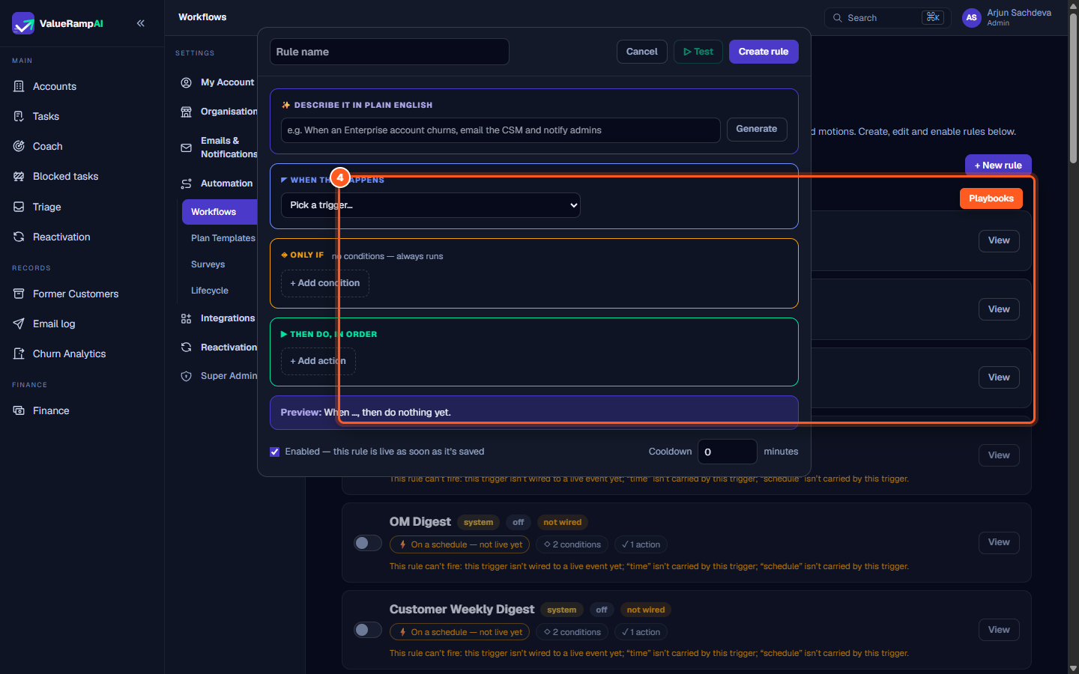This screenshot has height=674, width=1079.
Task: Run the rule with the Test button
Action: point(698,52)
